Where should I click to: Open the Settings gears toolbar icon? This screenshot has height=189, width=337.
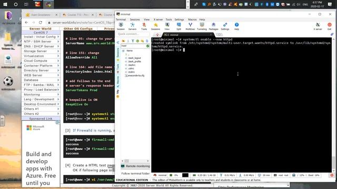click(x=225, y=26)
